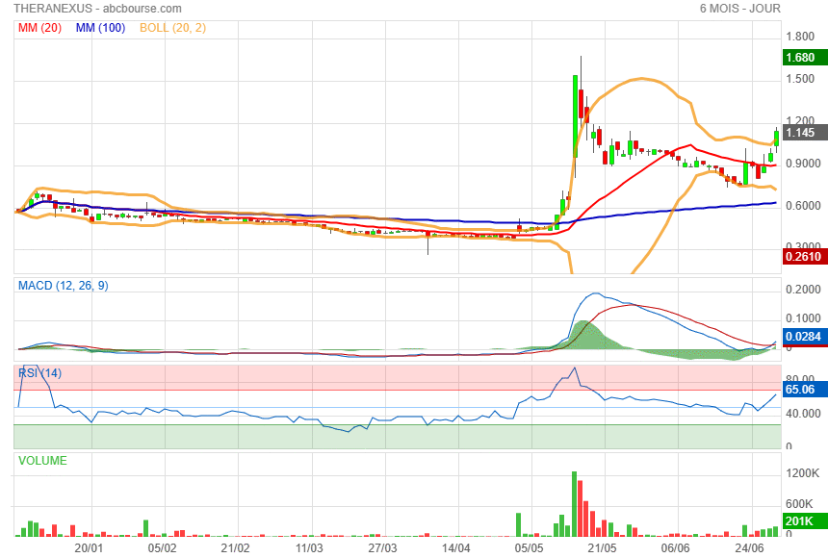Click the 1.500 price axis label
This screenshot has width=828, height=558.
800,79
